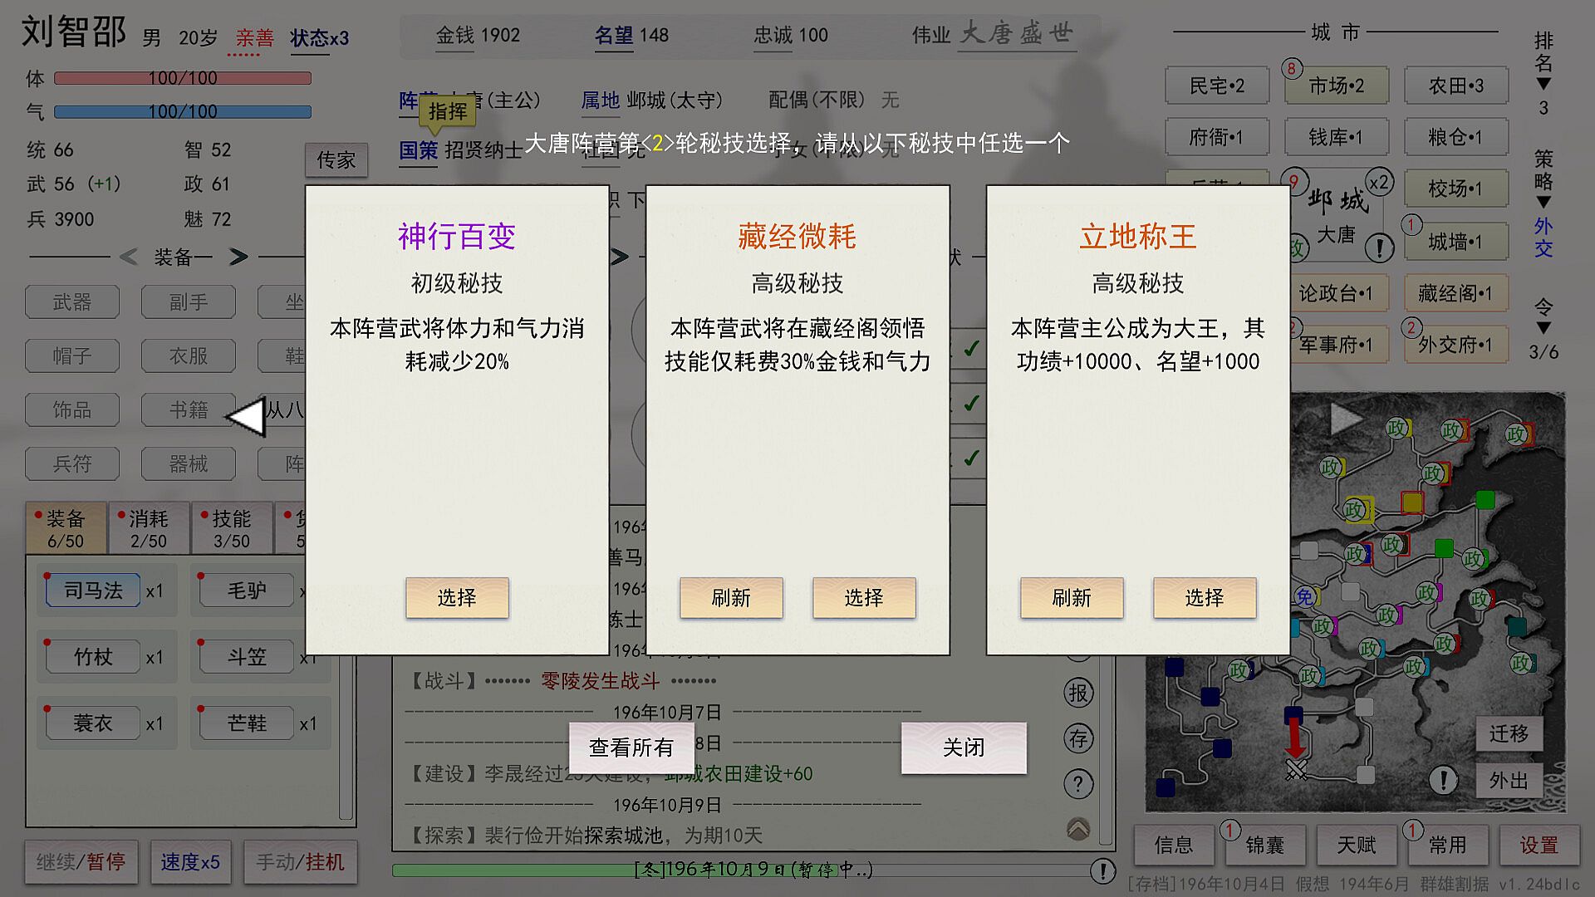Go to next equipment set arrow
This screenshot has width=1595, height=897.
pos(238,257)
